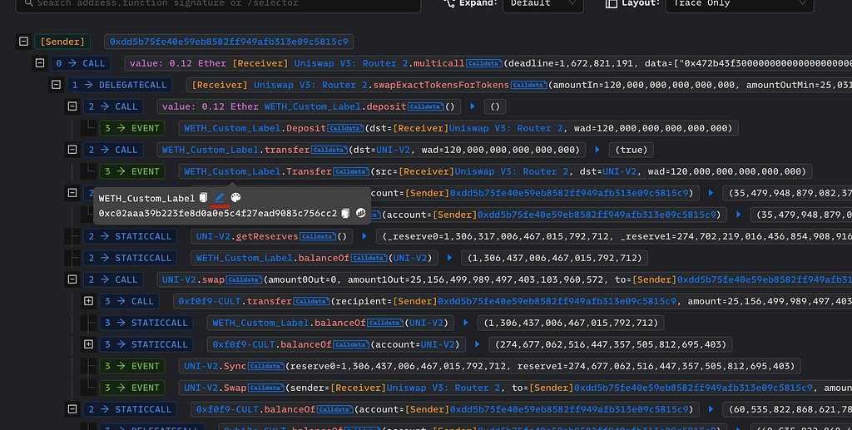
Task: Collapse the 0 → CALL multicall node
Action: pyautogui.click(x=39, y=63)
